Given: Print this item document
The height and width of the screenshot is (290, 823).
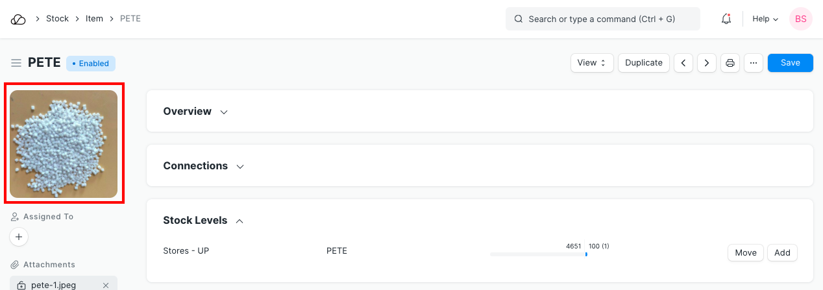Looking at the screenshot, I should coord(730,63).
